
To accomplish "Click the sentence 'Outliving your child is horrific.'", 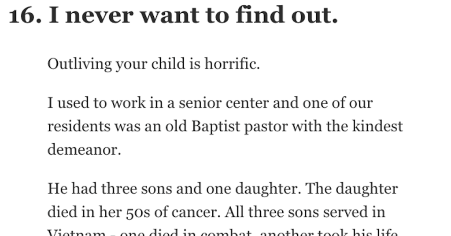I will click(154, 64).
